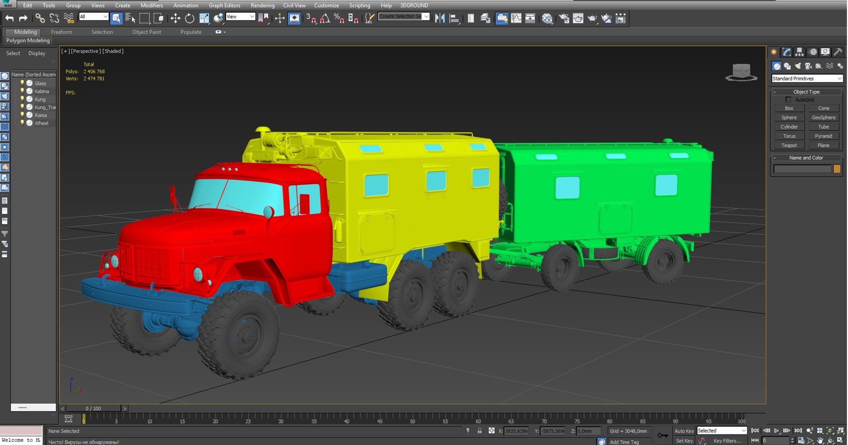The image size is (848, 445).
Task: Activate the Select and Uniform Scale tool
Action: (204, 18)
